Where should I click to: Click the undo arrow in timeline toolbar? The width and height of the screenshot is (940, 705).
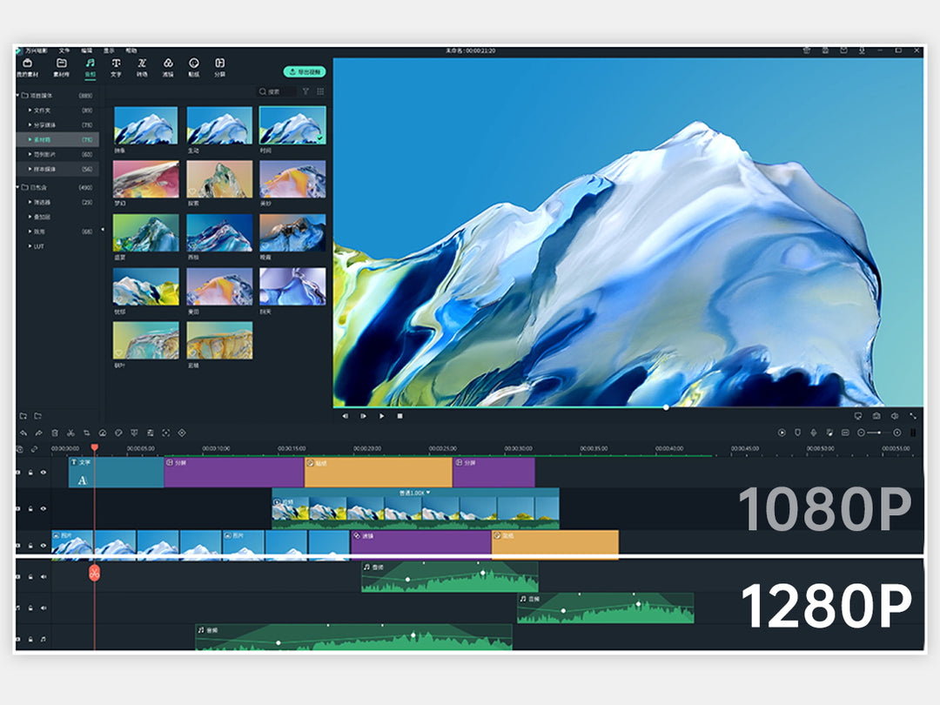click(23, 433)
